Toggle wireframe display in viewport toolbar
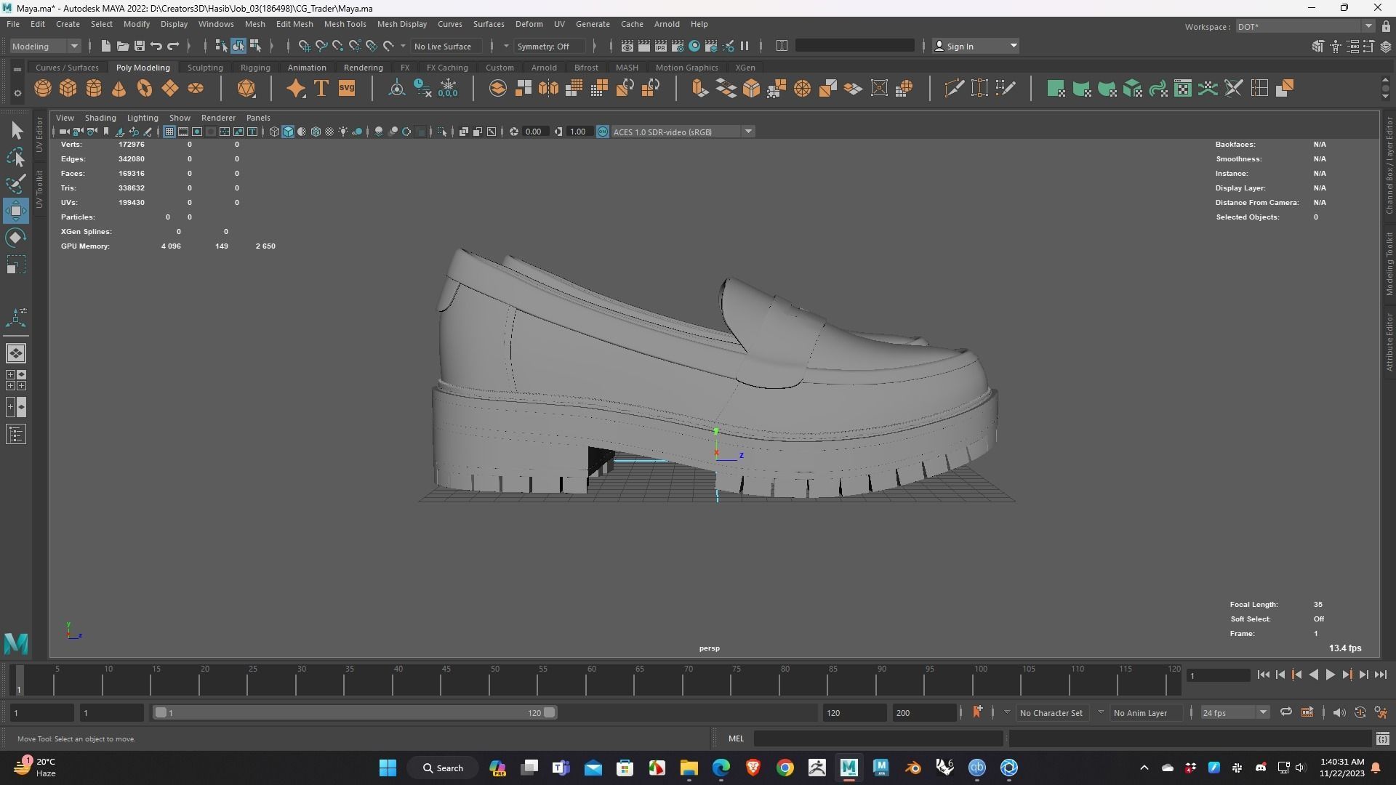 (x=274, y=132)
